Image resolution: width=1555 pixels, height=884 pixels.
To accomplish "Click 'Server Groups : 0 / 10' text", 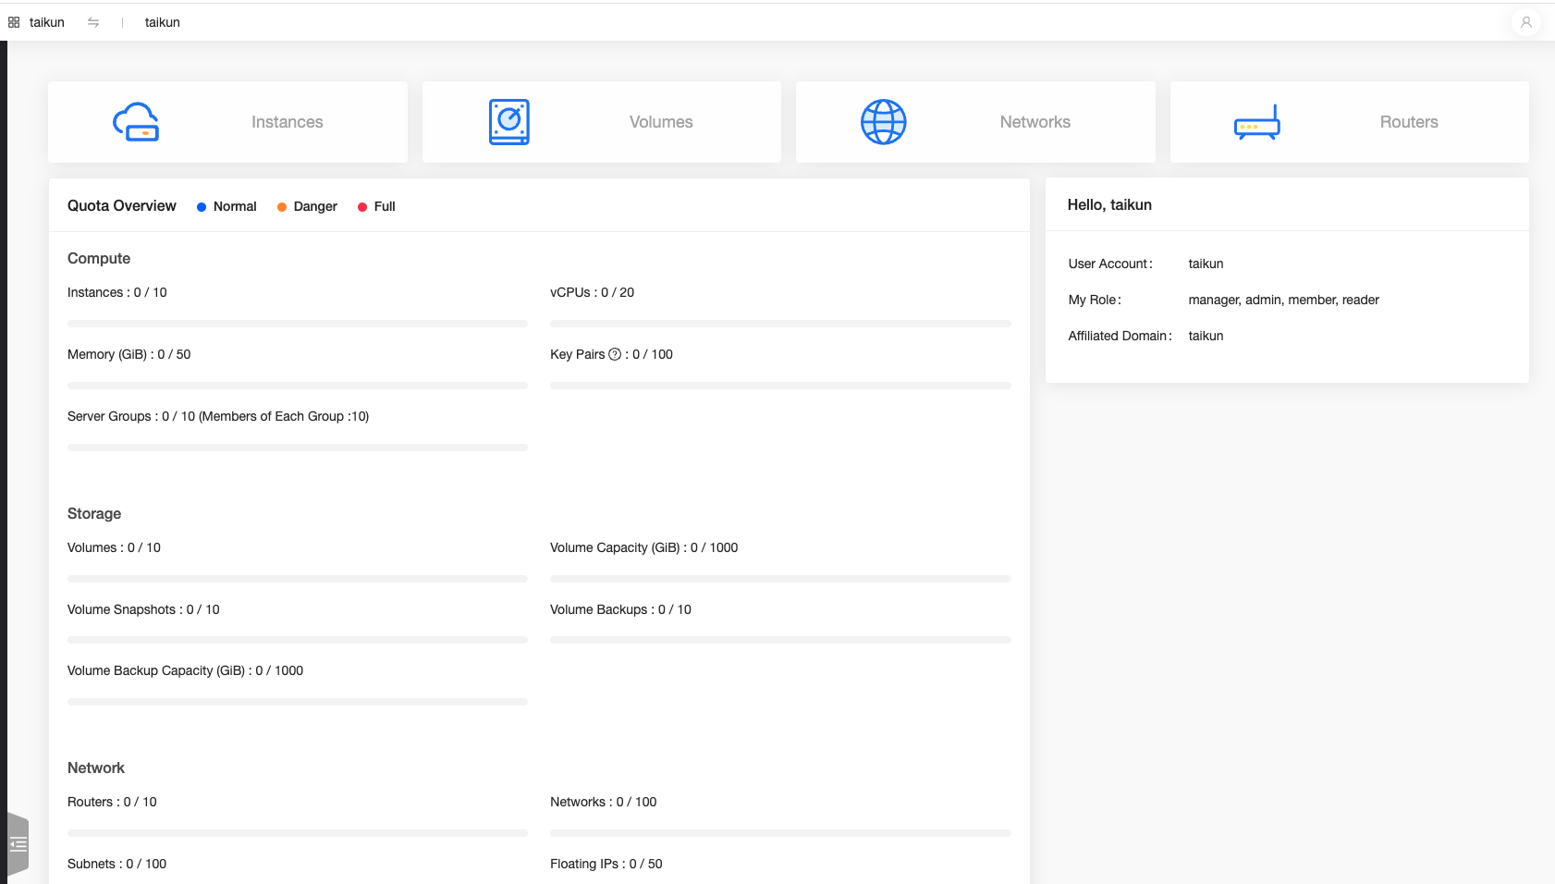I will 131,416.
